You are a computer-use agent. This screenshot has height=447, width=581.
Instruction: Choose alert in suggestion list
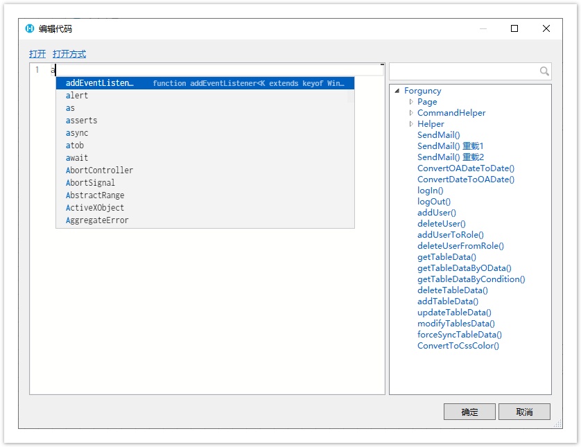(77, 96)
